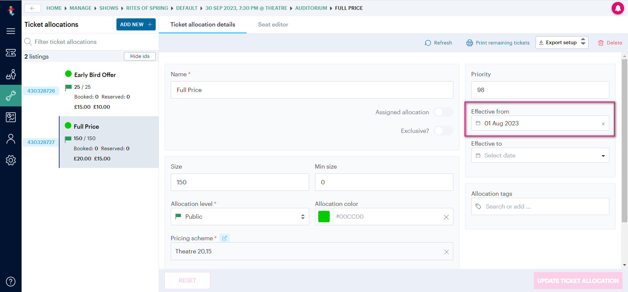Clear the Effective from date

pyautogui.click(x=603, y=124)
